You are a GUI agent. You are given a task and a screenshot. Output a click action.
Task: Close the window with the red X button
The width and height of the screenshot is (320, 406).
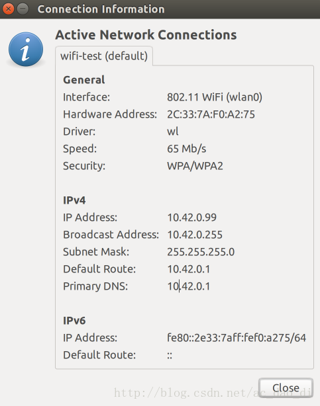point(9,9)
